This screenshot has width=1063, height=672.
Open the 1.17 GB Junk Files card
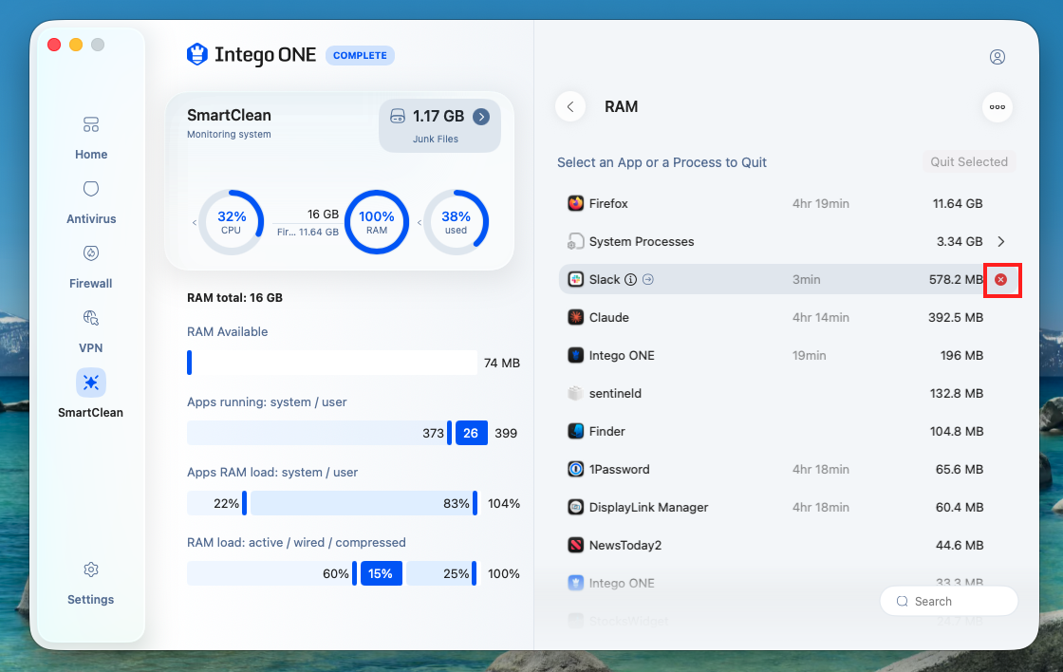pos(439,125)
